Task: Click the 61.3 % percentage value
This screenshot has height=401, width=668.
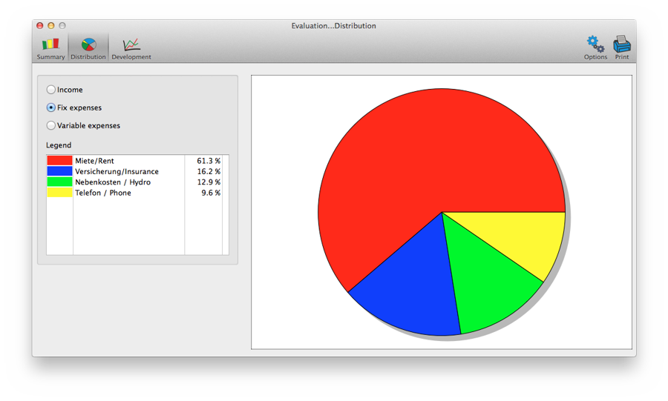Action: (x=209, y=161)
